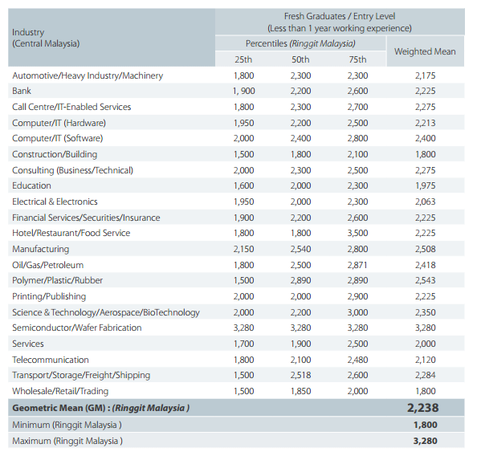The width and height of the screenshot is (481, 456).
Task: Select the Weighted Mean column header
Action: (x=425, y=51)
